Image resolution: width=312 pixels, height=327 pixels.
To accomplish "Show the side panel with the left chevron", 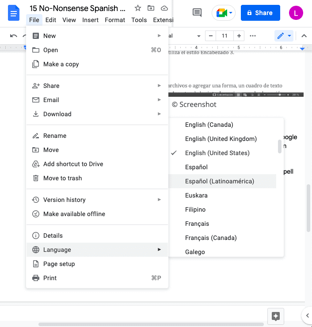I will pyautogui.click(x=308, y=316).
